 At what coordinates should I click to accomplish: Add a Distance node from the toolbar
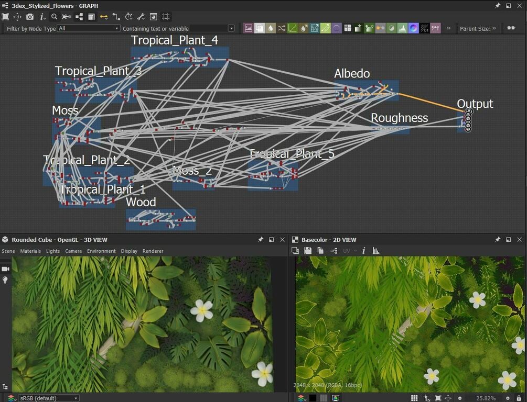pos(325,28)
